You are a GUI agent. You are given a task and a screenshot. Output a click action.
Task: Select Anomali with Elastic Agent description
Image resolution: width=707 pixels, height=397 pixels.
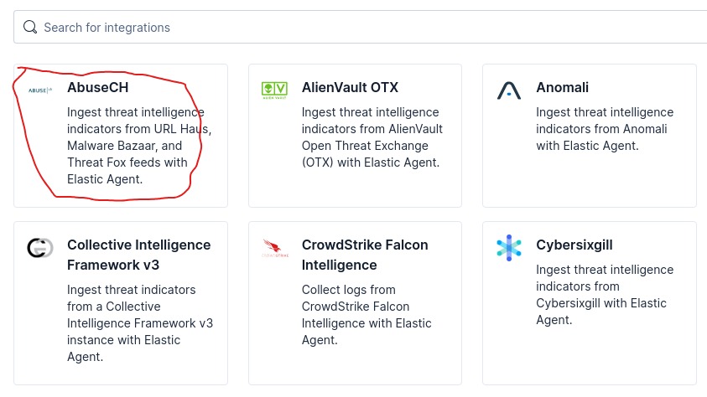click(x=605, y=129)
